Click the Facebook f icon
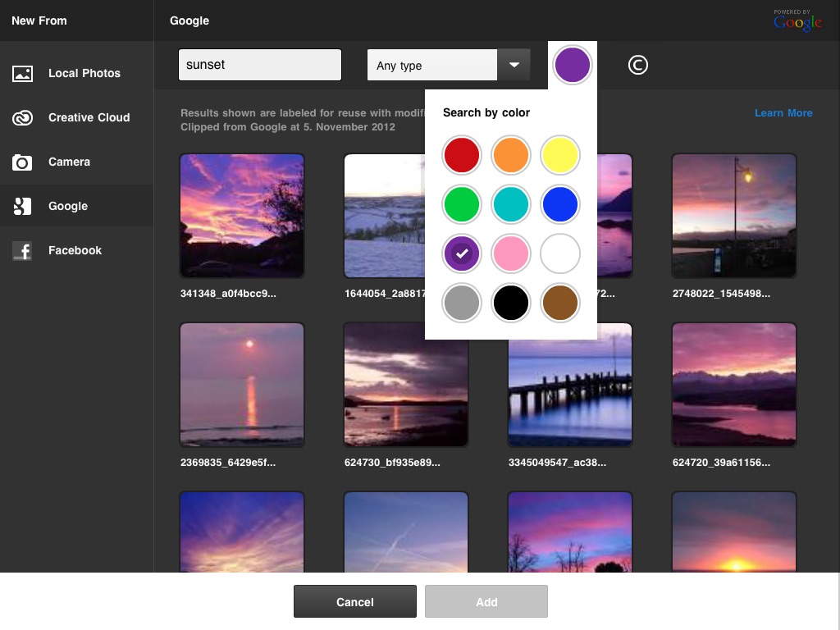 tap(22, 251)
